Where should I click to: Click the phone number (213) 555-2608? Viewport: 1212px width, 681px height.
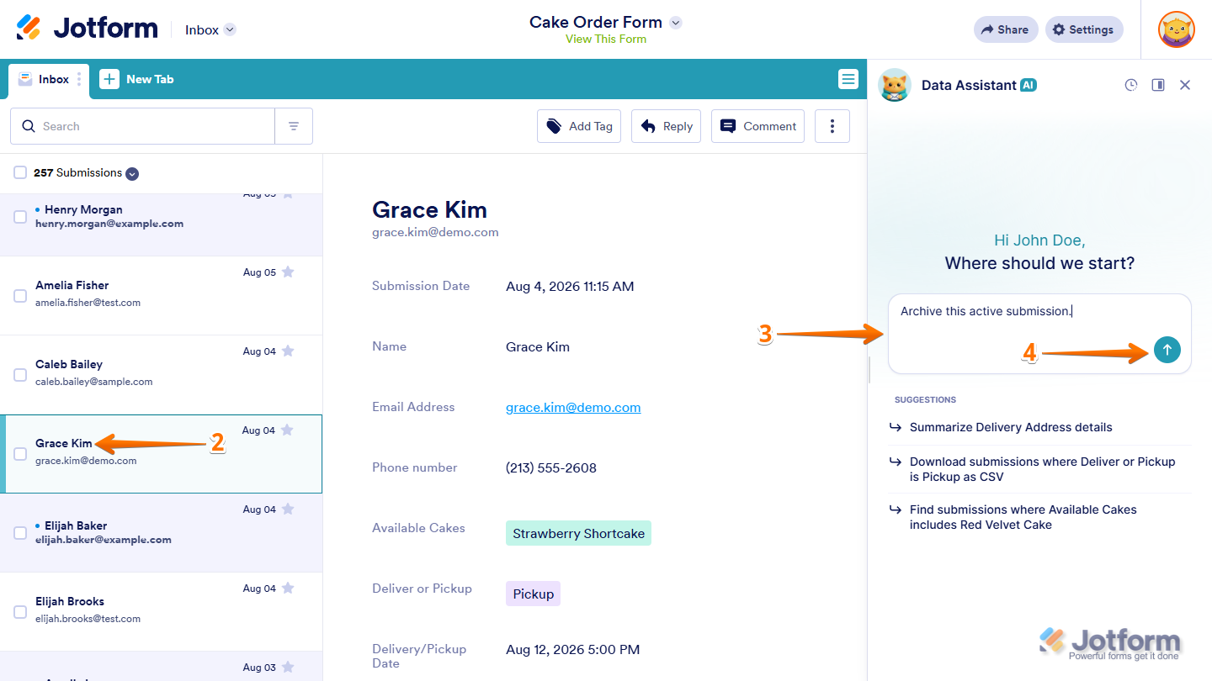click(551, 467)
